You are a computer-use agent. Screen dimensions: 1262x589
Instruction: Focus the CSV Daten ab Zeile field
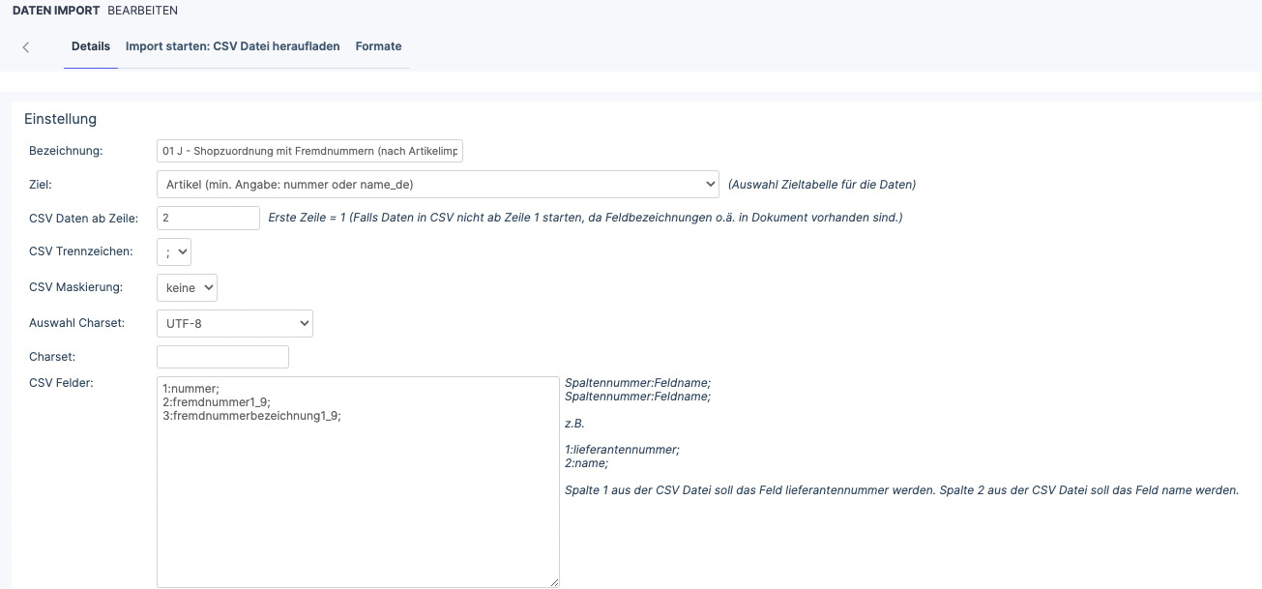coord(208,218)
